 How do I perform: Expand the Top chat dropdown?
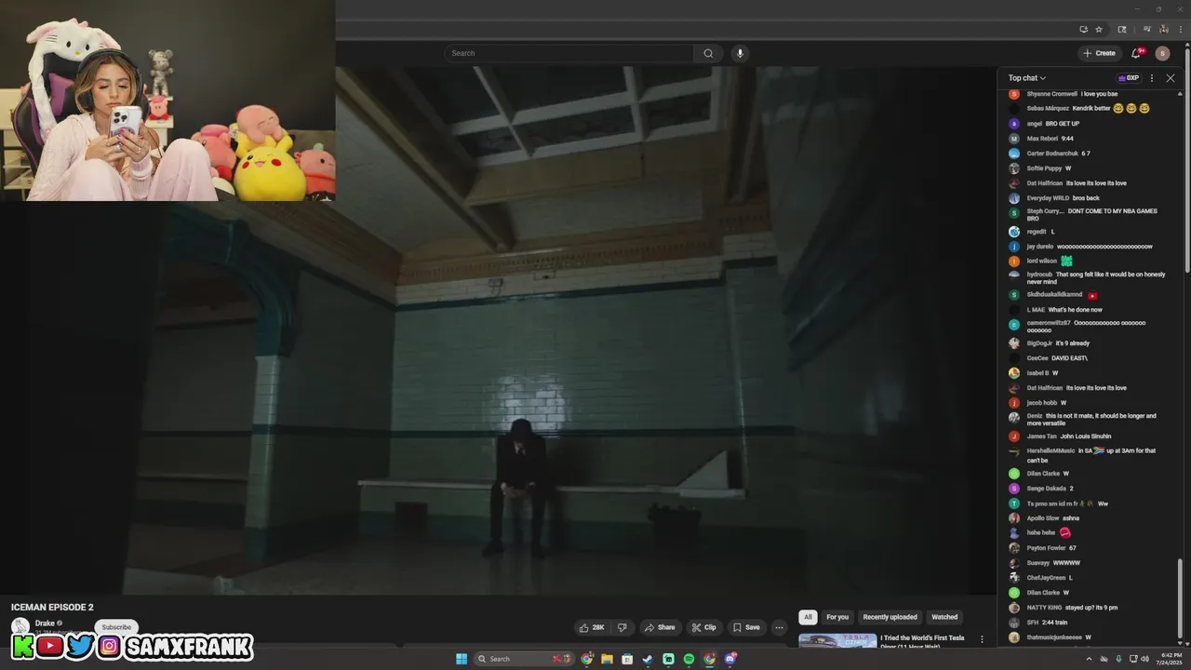click(1027, 78)
